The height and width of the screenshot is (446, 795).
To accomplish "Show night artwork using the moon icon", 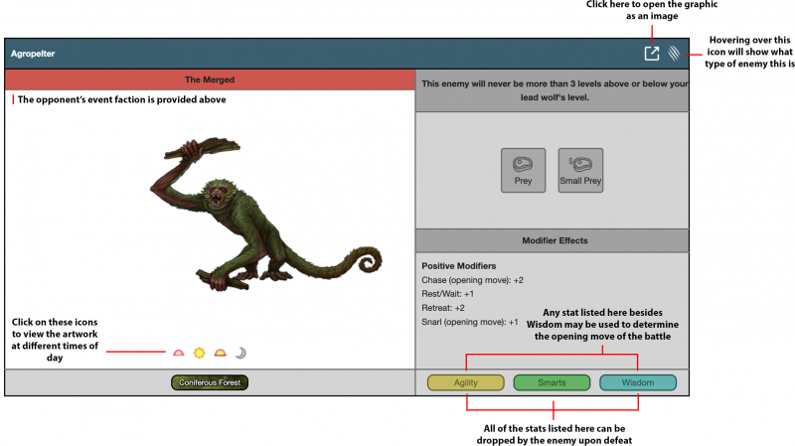I will pos(240,353).
